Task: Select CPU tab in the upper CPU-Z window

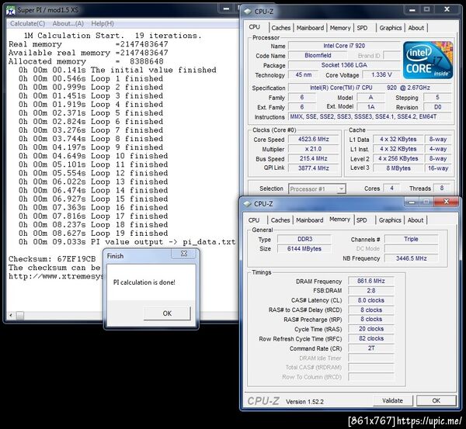Action: click(x=255, y=27)
